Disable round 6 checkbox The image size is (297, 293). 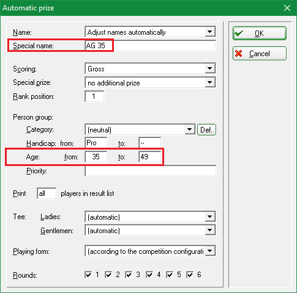(190, 275)
